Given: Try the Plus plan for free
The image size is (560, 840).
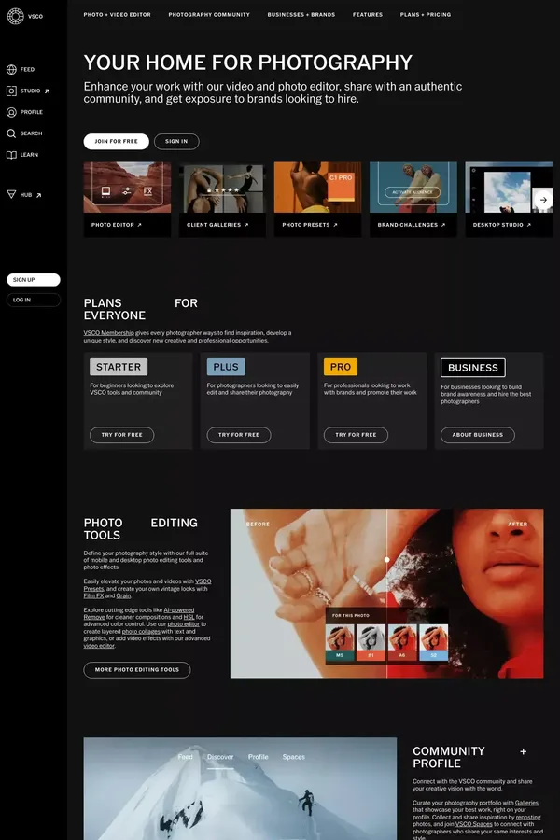Looking at the screenshot, I should [239, 435].
